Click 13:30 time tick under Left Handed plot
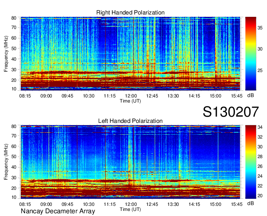The image size is (267, 216). tap(173, 204)
